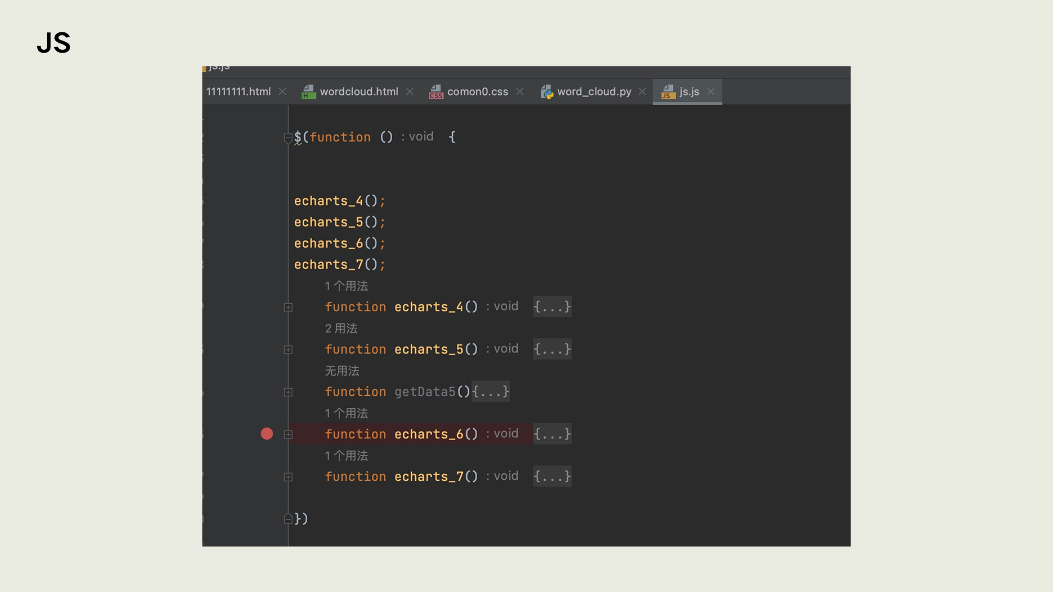This screenshot has width=1053, height=592.
Task: Click the word_cloud.py Python file icon
Action: coord(547,92)
